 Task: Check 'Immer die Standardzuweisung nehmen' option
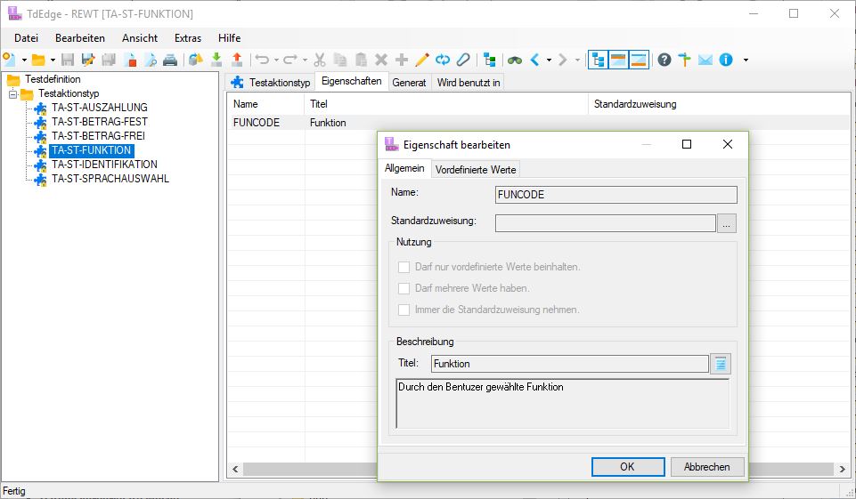[x=404, y=310]
